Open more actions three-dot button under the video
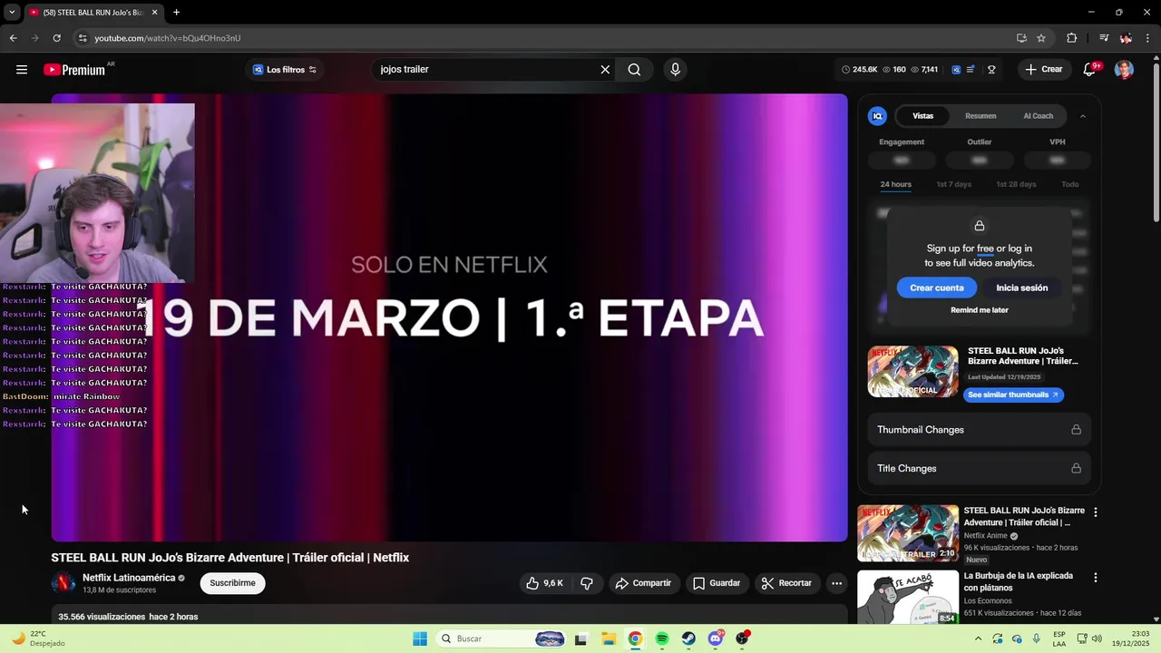 (836, 583)
